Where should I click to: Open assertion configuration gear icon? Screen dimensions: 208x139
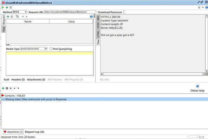coord(7,88)
